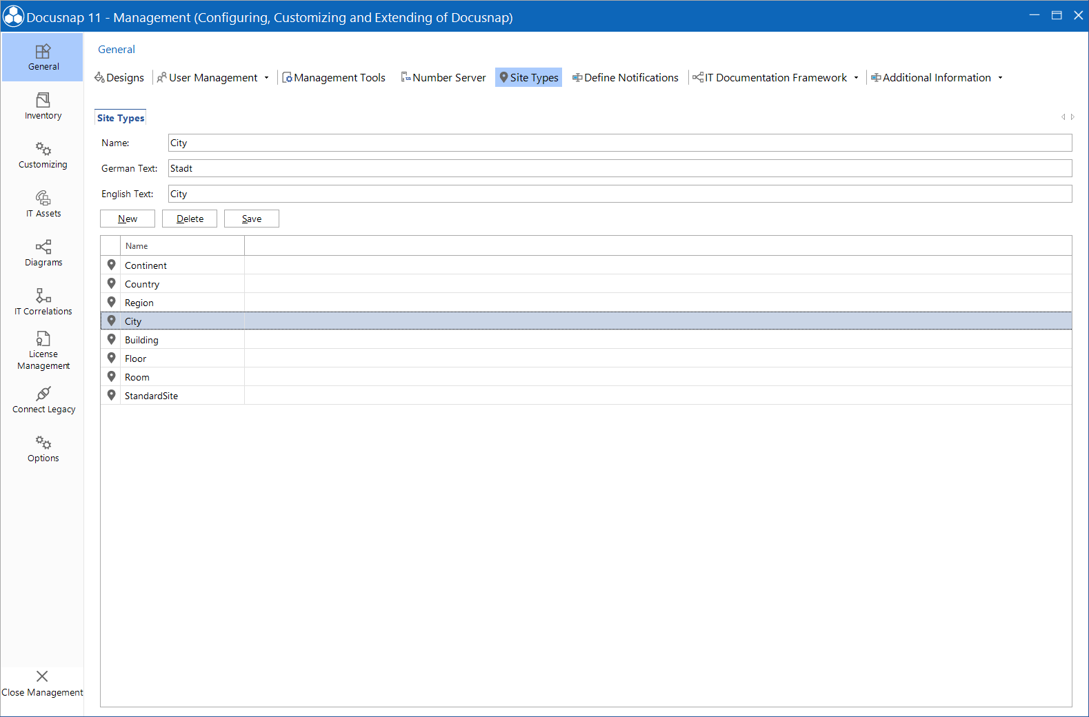Focus the German Text input field
This screenshot has height=717, width=1089.
620,168
